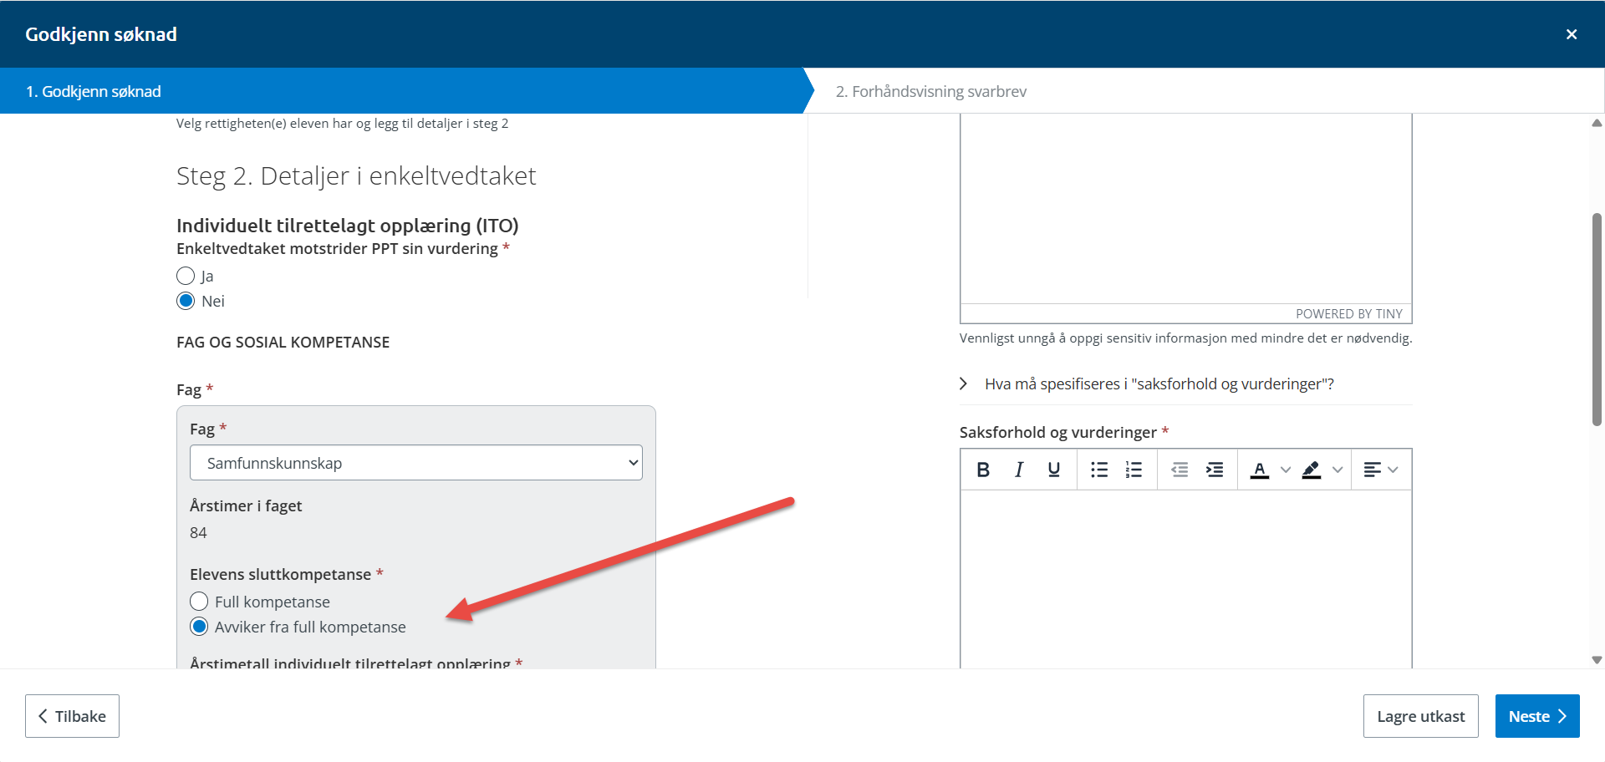The height and width of the screenshot is (762, 1605).
Task: Close the Godkjenn søknad dialog
Action: click(x=1572, y=34)
